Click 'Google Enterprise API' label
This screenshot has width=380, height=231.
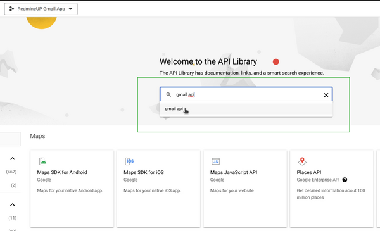[x=318, y=180]
